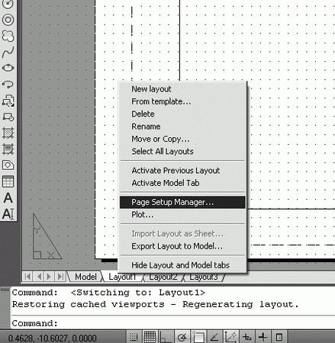Toggle Object Snap Tracking in status bar

214,337
